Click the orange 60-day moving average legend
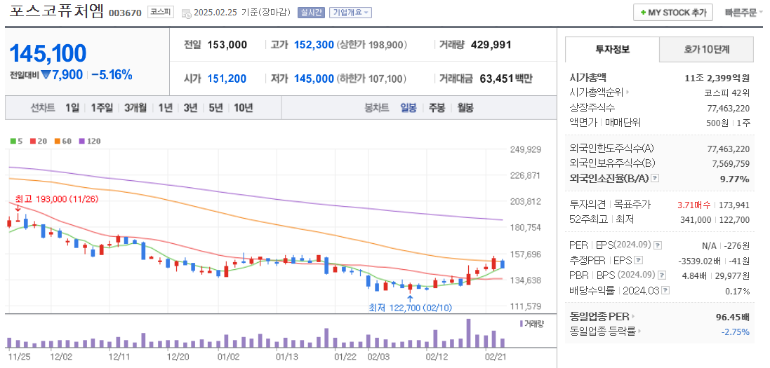The image size is (770, 368). click(x=63, y=142)
